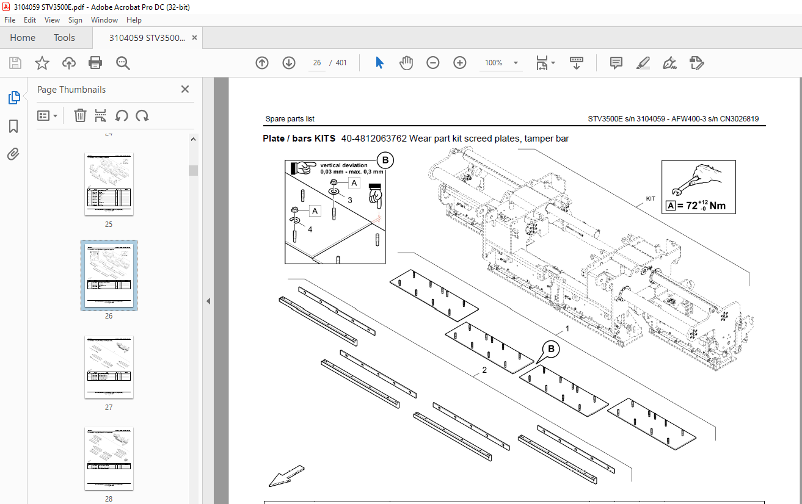Click the 'A = 72 Nm' torque label

tap(696, 206)
